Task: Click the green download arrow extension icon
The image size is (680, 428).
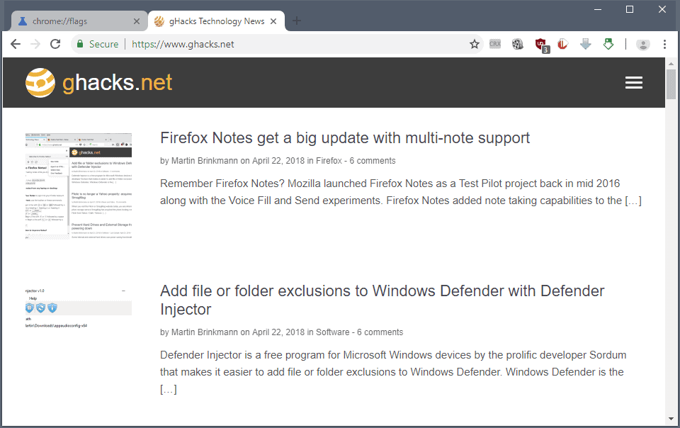Action: coord(608,44)
